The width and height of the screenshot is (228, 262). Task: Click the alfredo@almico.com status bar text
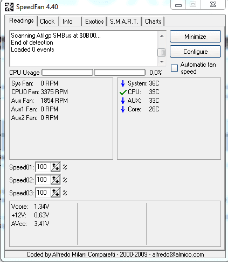178,254
